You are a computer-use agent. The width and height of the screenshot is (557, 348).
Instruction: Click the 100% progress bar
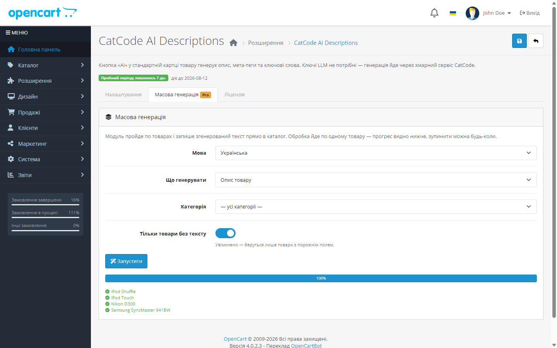click(x=321, y=278)
